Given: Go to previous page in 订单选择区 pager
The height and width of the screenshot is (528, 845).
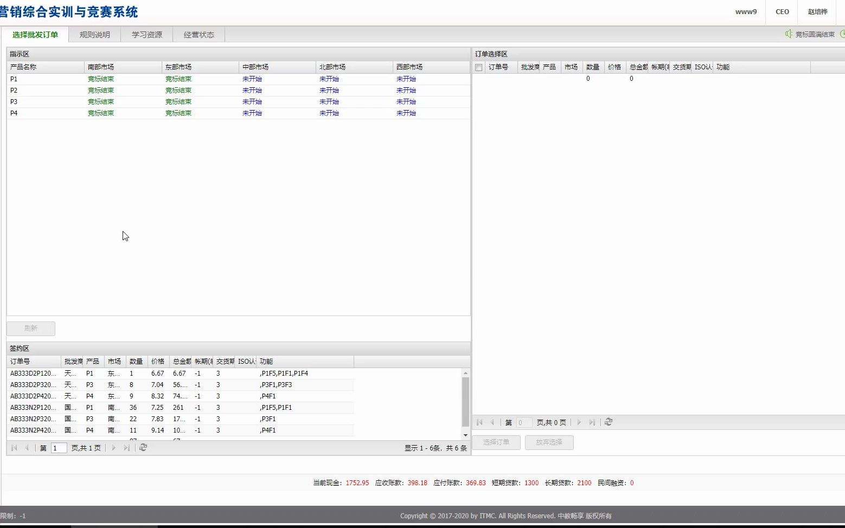Looking at the screenshot, I should 492,422.
